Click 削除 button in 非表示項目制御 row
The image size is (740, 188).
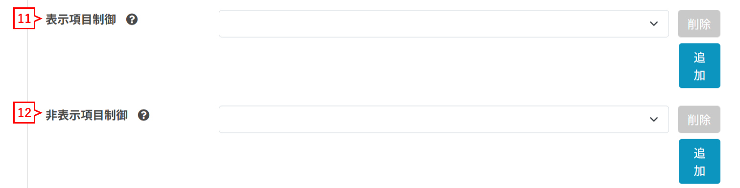(699, 120)
